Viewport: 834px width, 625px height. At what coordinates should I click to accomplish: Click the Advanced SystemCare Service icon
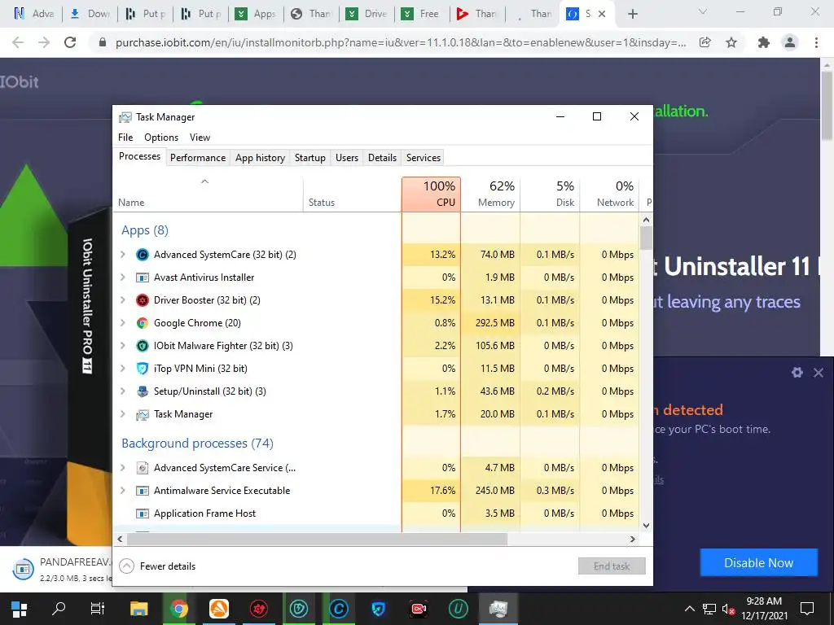point(142,468)
